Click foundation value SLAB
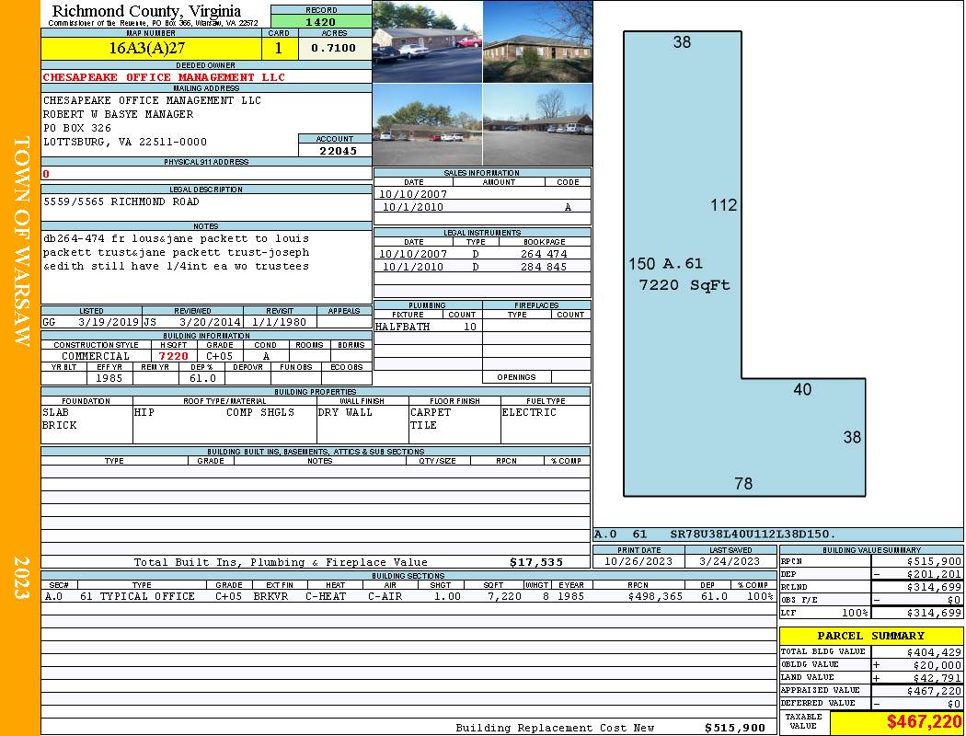966x736 pixels. [x=55, y=412]
